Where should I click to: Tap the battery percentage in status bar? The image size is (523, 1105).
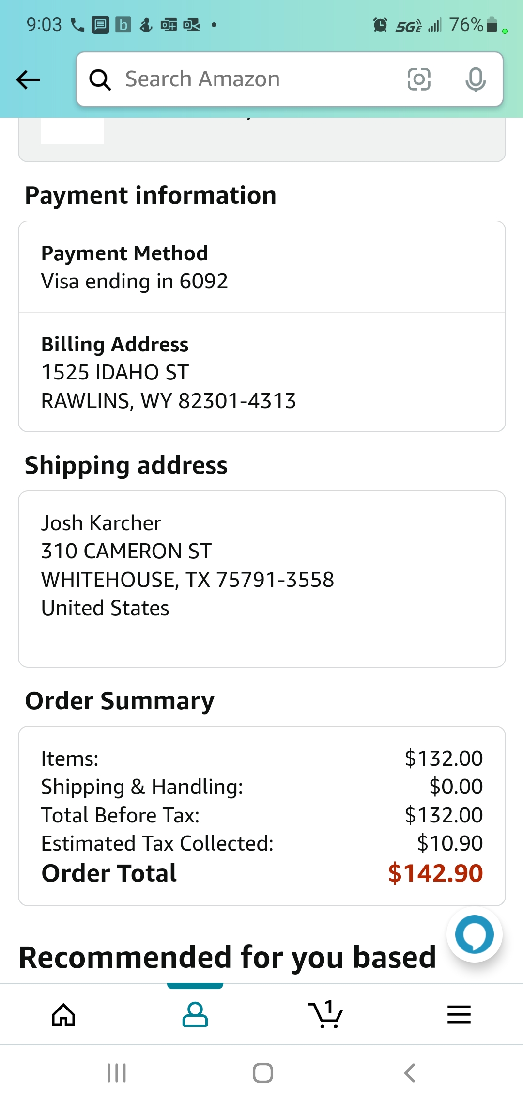pos(466,24)
